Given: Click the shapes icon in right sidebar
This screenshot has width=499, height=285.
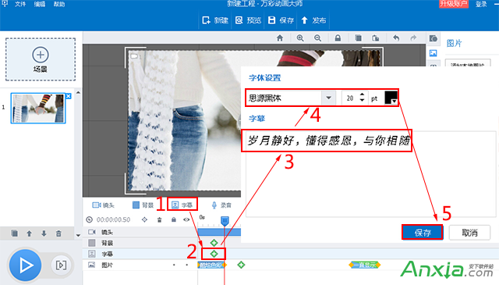Looking at the screenshot, I should tap(434, 38).
